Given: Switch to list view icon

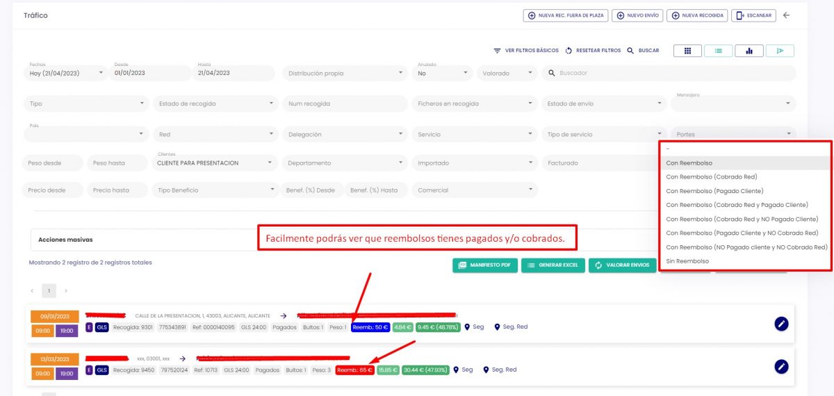Looking at the screenshot, I should (x=718, y=51).
